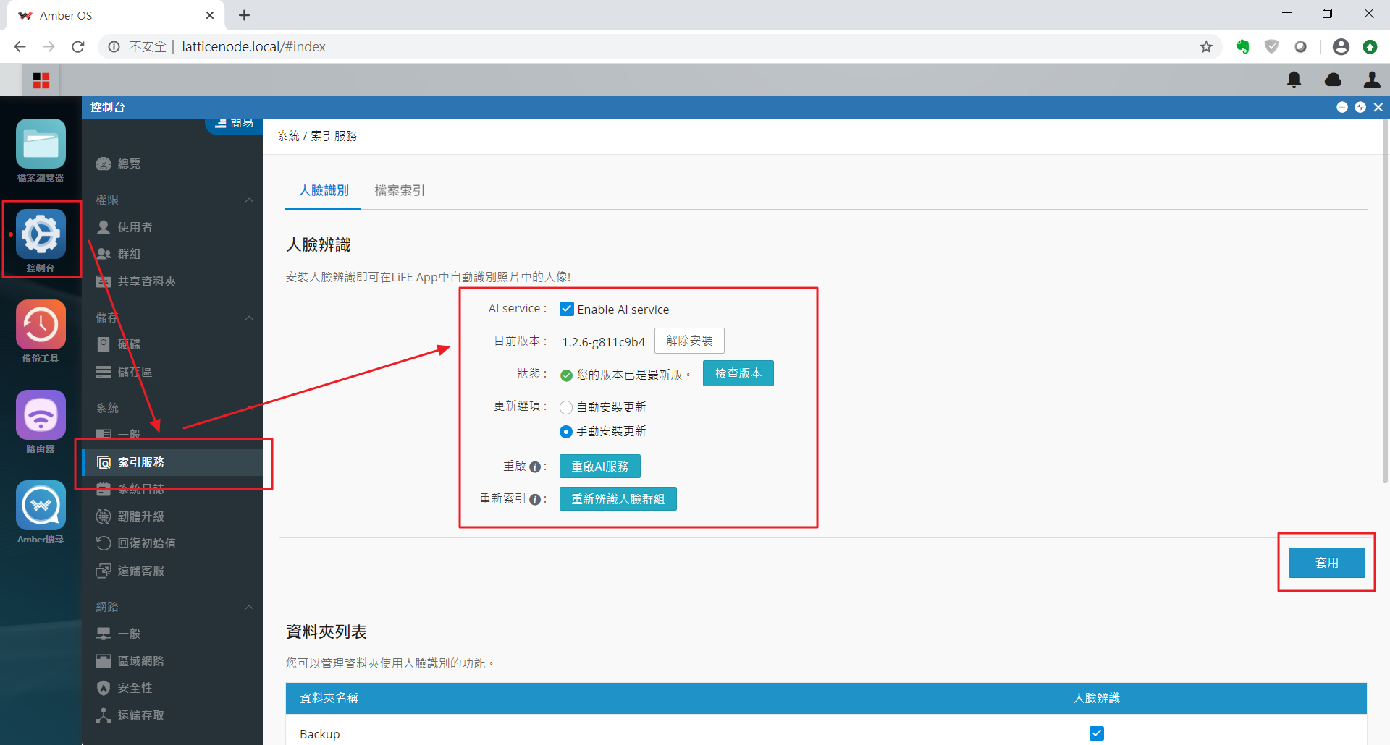This screenshot has height=745, width=1390.
Task: Open the notifications bell
Action: 1294,80
